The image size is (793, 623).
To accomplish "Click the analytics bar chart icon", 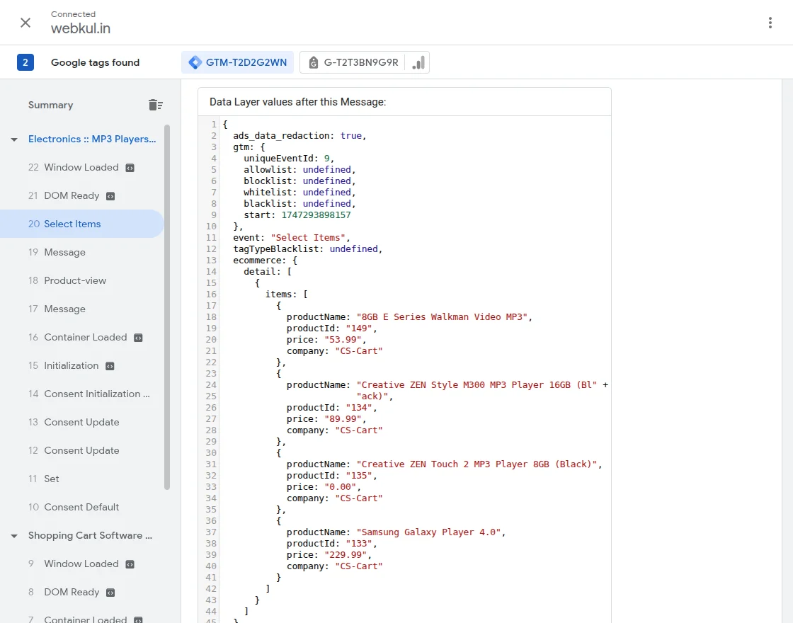I will 418,62.
